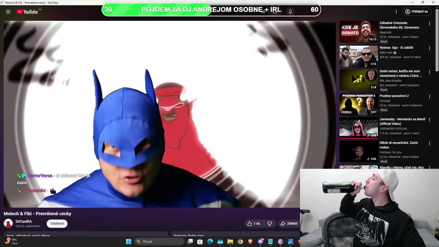This screenshot has height=247, width=439.
Task: Switch to Google Chrome on the taskbar
Action: point(240,242)
